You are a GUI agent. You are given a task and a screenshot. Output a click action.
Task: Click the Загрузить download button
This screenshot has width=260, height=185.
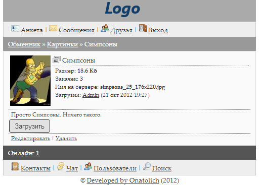click(x=29, y=126)
